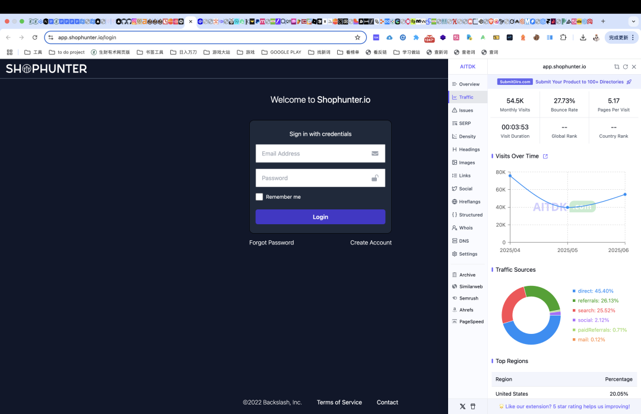
Task: Open the 工具 bookmarks folder
Action: pos(33,52)
